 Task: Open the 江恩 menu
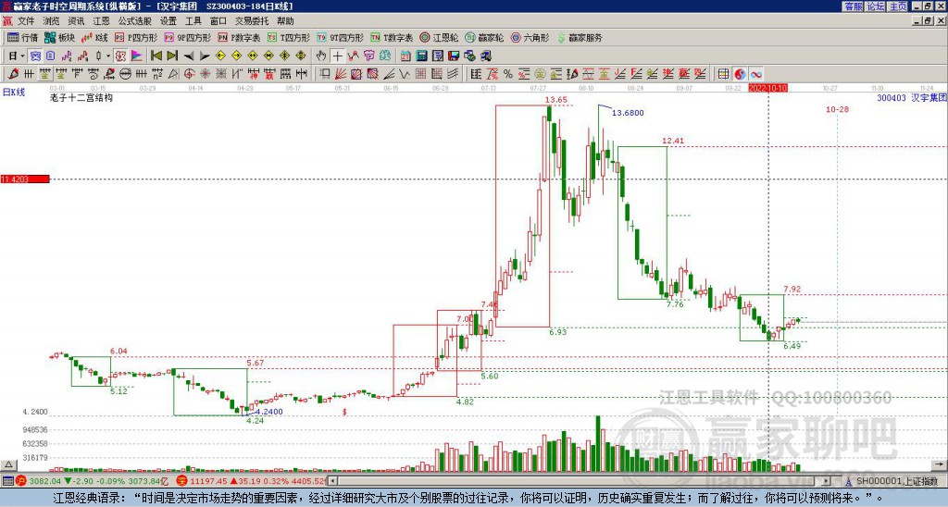[x=101, y=21]
